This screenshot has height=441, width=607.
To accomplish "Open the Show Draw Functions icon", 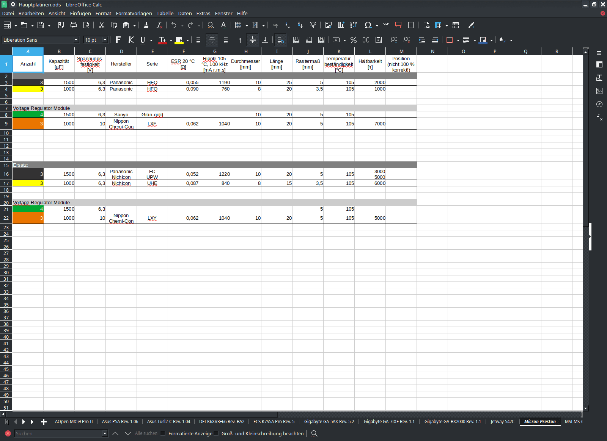I will click(x=471, y=25).
